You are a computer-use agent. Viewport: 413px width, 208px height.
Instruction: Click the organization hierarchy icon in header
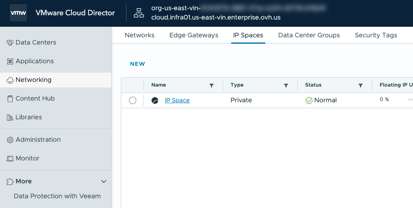(139, 13)
